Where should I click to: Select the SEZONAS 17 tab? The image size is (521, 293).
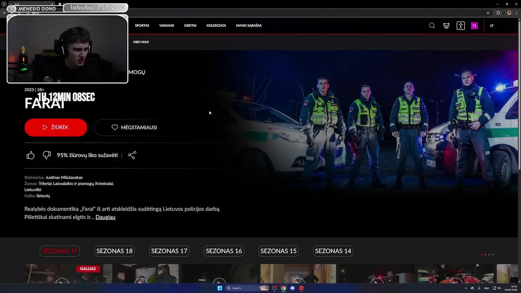tap(169, 251)
